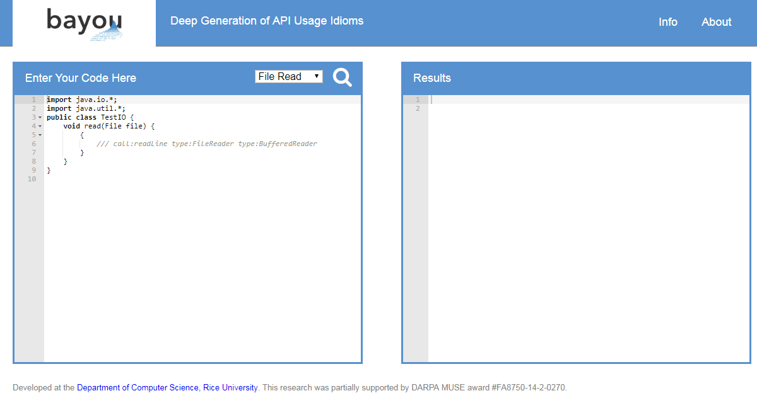Follow the Rice University link
Viewport: 757px width, 403px height.
tap(230, 388)
